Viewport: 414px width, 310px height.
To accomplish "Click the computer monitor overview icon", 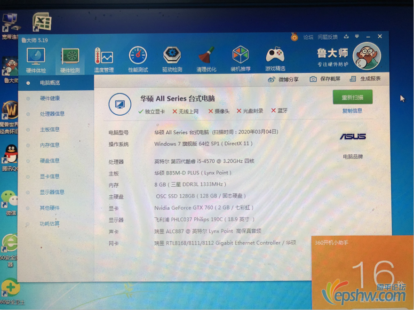I will (x=120, y=104).
